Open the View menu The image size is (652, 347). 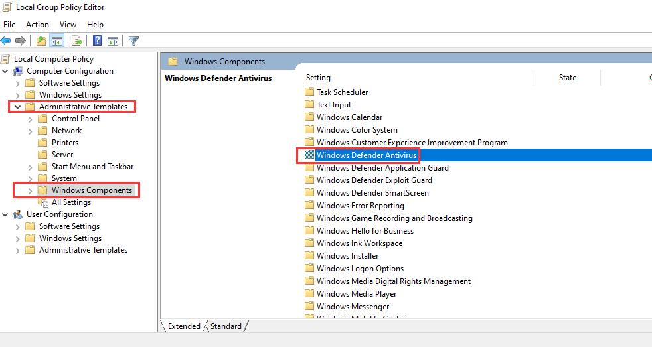click(68, 25)
